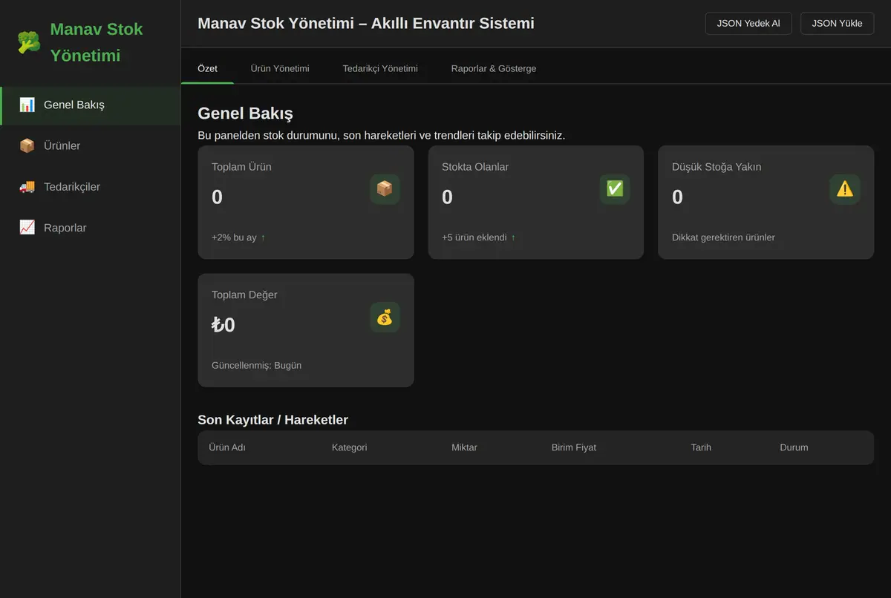Open Tedarikçiler from the sidebar
The width and height of the screenshot is (891, 598).
pos(91,187)
